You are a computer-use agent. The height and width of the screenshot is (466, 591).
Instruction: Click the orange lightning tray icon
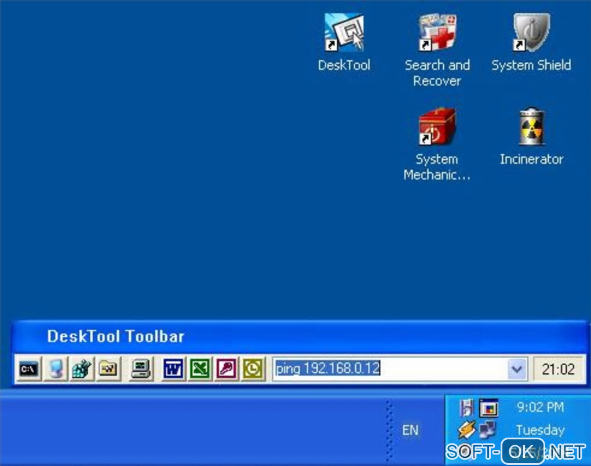466,430
